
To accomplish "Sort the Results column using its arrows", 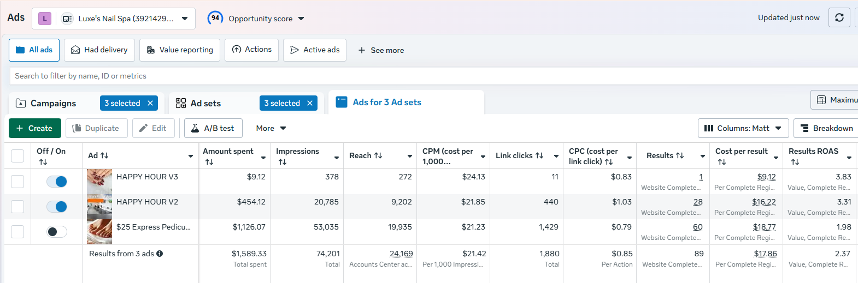I will pos(680,156).
